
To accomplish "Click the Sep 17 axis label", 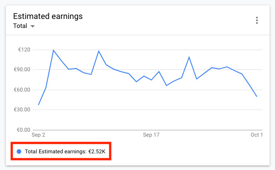I will point(151,135).
